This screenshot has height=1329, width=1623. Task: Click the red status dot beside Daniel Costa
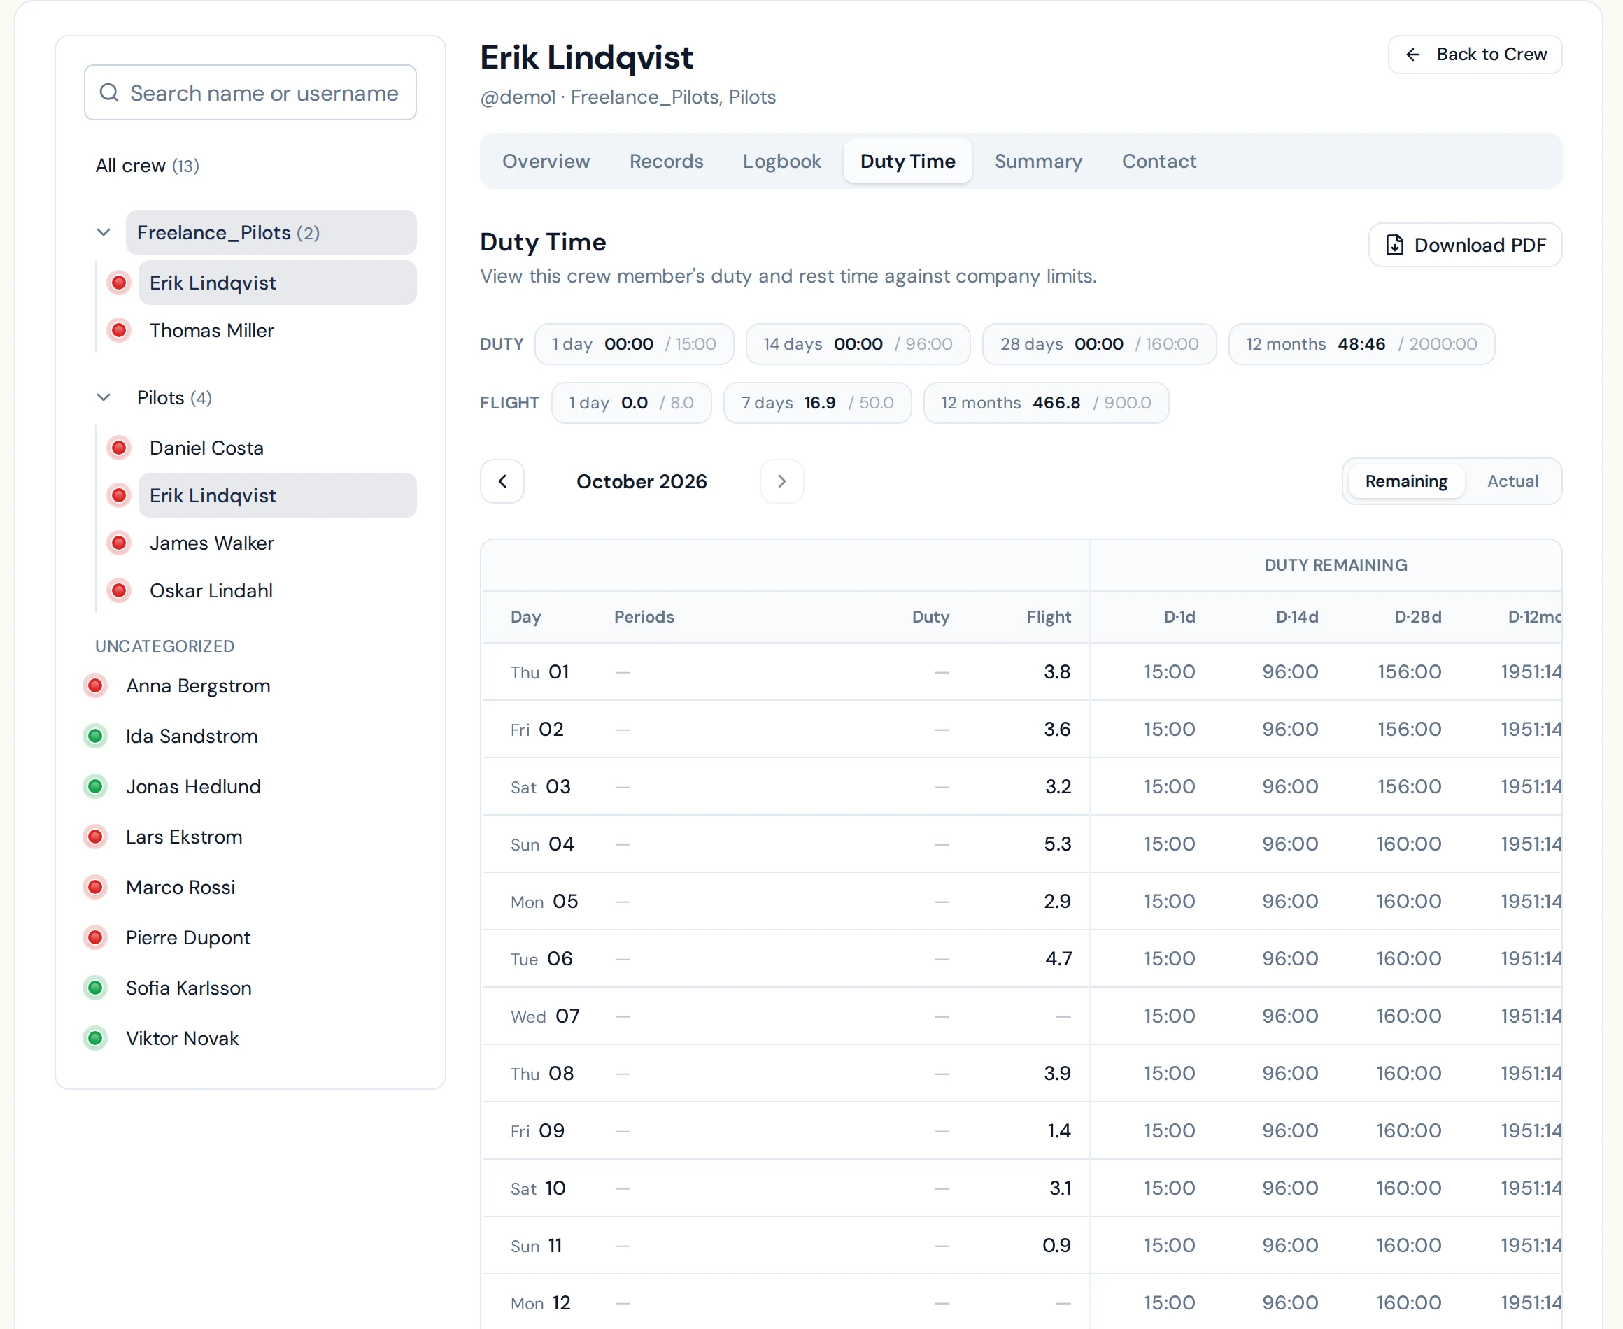click(119, 448)
